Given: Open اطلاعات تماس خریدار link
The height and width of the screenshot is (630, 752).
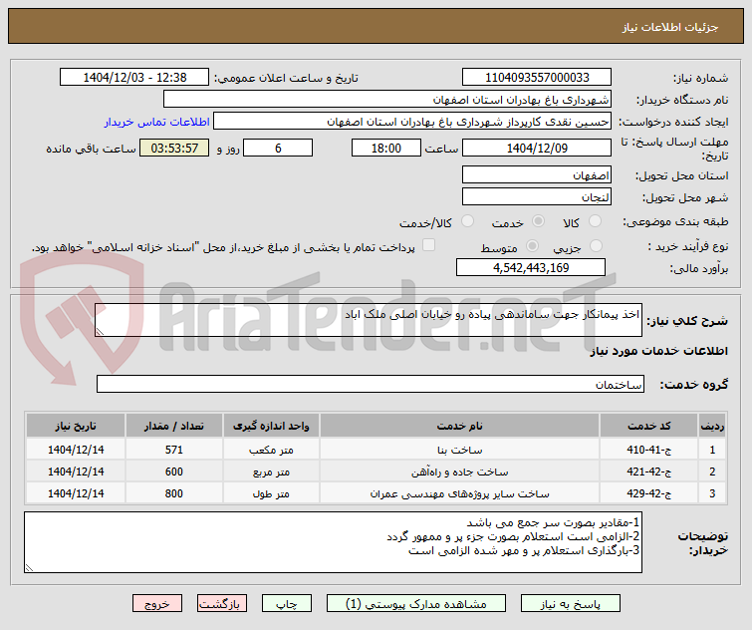Looking at the screenshot, I should tap(156, 122).
